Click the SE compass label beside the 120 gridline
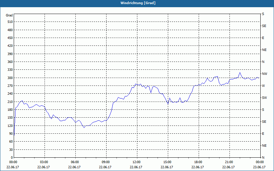The image size is (274, 171). tap(264, 122)
